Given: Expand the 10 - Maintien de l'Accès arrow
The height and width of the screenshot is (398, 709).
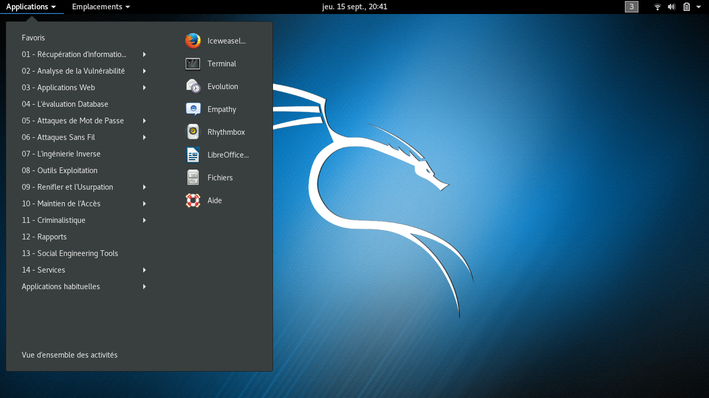Looking at the screenshot, I should click(144, 204).
